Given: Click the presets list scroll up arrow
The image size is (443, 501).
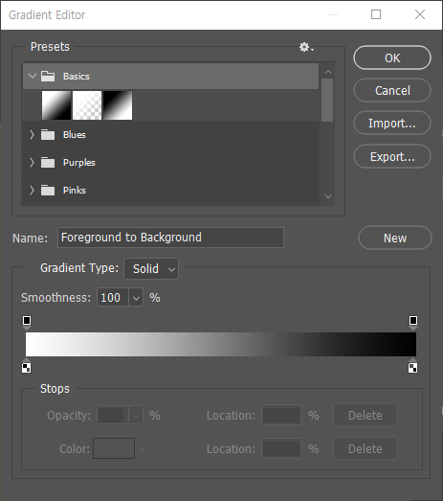Looking at the screenshot, I should [328, 72].
